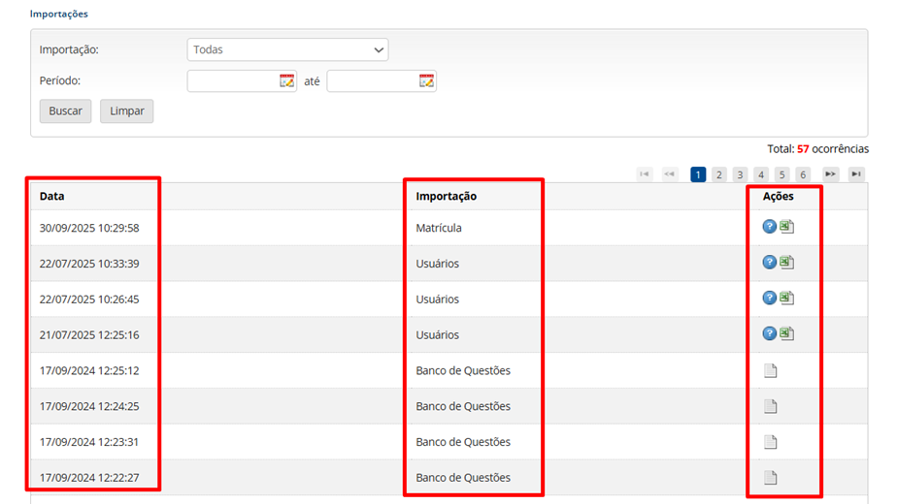Click the Importações section title
897x504 pixels.
[59, 14]
